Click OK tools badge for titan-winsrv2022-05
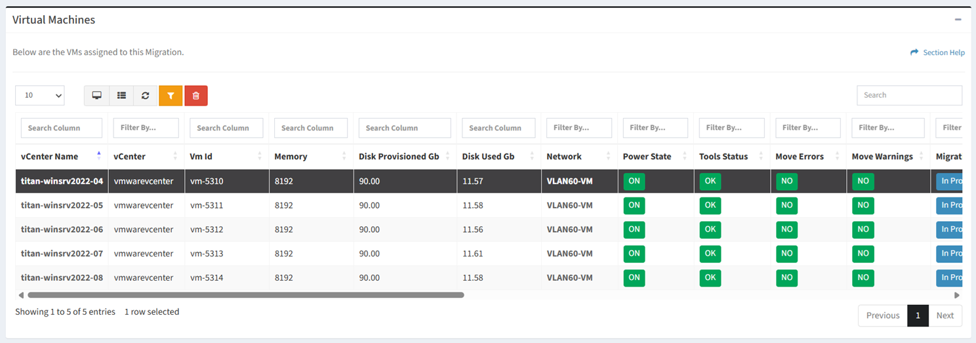This screenshot has height=343, width=976. pos(710,205)
